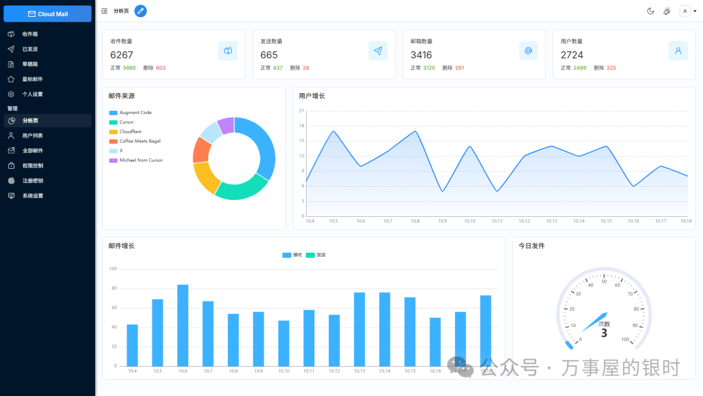Open 全部邮件 from the sidebar
Screen dimensions: 703x396
(x=33, y=150)
